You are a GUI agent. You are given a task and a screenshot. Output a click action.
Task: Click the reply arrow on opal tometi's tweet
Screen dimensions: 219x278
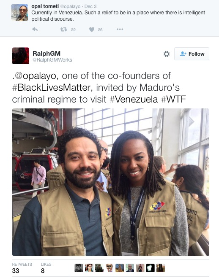[x=35, y=29]
